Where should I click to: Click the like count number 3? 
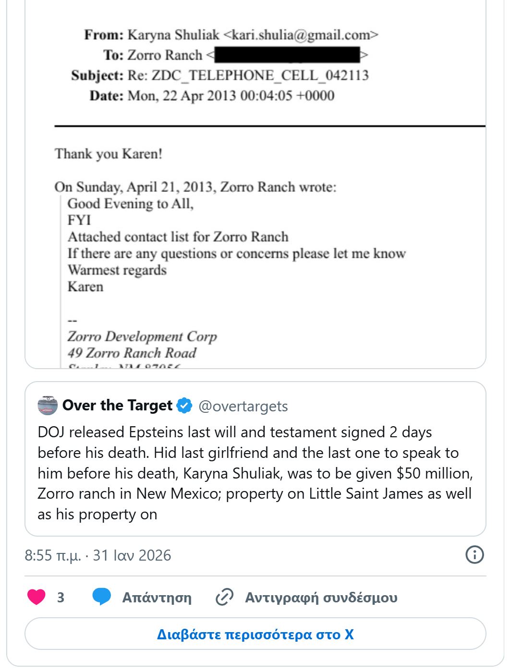coord(61,598)
